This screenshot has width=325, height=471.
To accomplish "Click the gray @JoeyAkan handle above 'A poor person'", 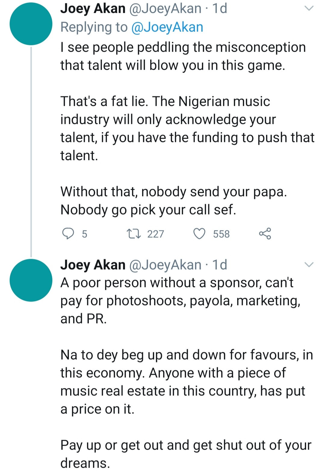I will tap(165, 265).
